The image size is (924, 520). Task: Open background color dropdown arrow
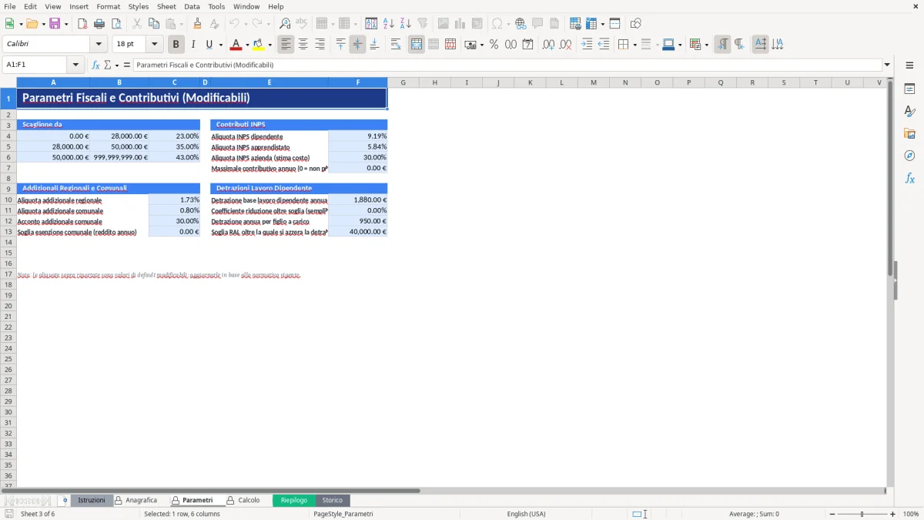point(269,45)
